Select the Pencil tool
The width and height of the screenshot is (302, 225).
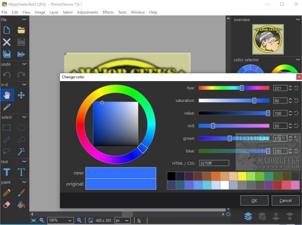click(x=7, y=192)
